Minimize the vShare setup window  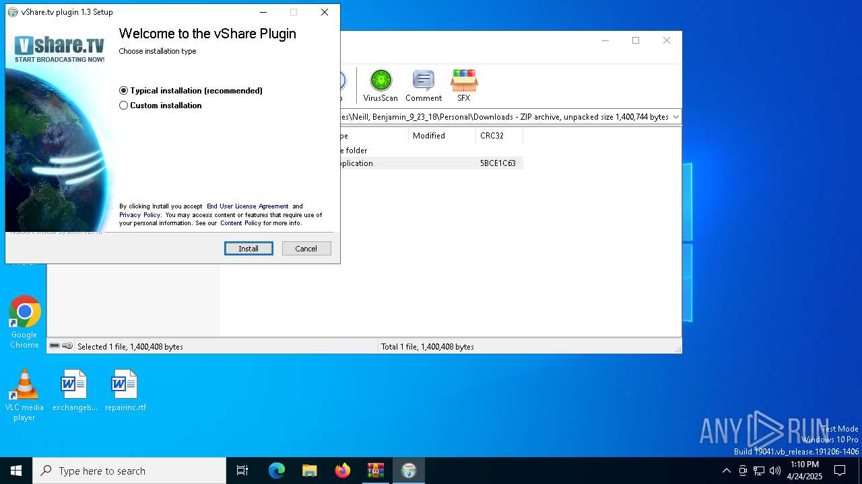263,12
